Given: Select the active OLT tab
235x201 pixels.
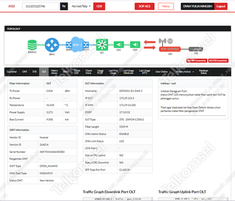Looking at the screenshot, I should pyautogui.click(x=44, y=72).
